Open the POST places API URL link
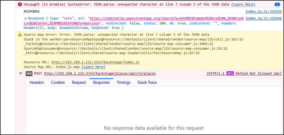 pyautogui.click(x=100, y=74)
